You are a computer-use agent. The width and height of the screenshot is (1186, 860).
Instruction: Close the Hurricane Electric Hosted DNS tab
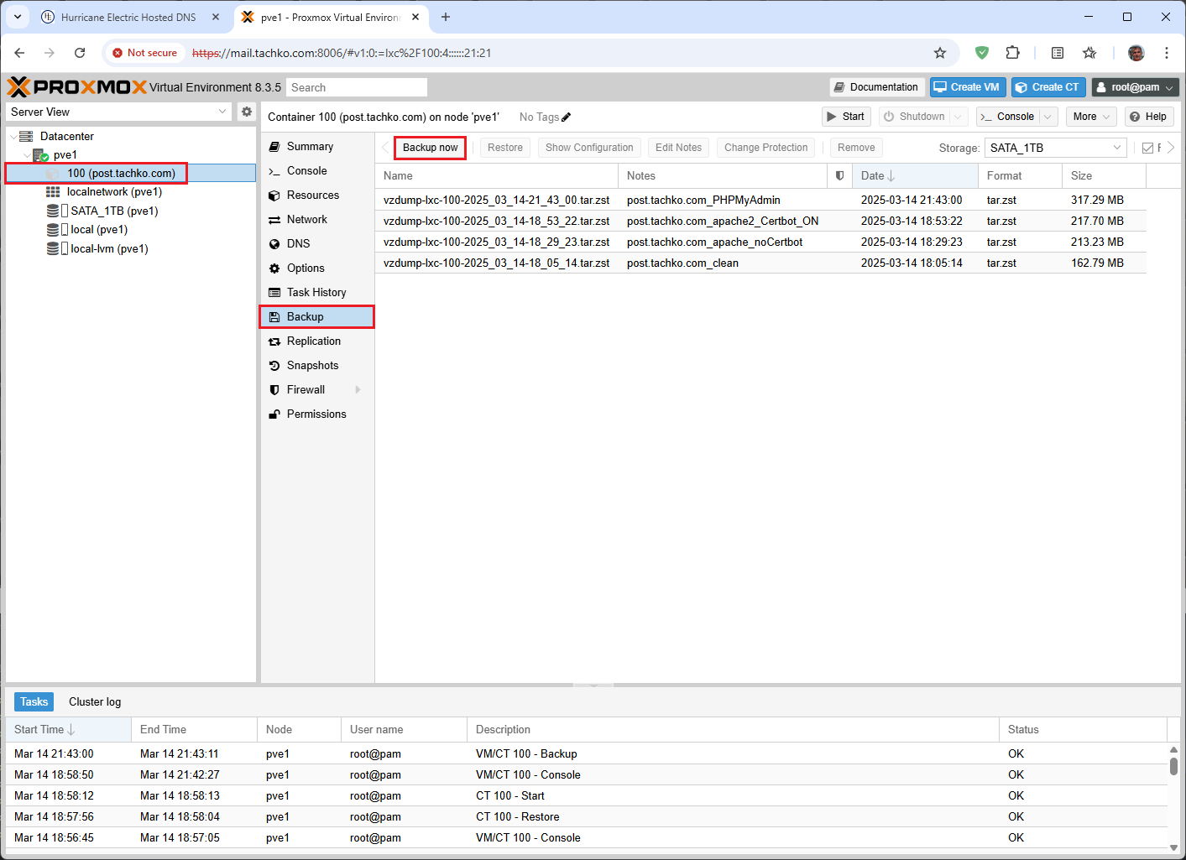[216, 17]
